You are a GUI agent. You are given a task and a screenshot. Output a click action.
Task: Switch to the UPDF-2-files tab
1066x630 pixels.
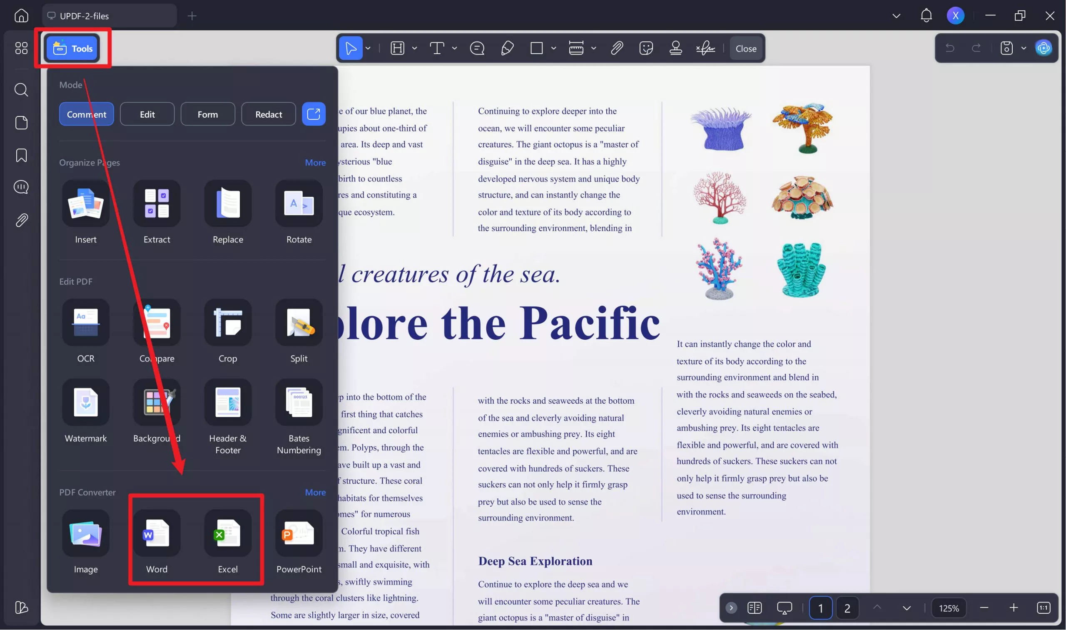coord(109,16)
